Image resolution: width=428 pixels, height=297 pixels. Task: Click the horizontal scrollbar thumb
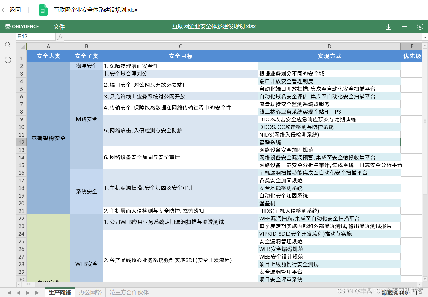pyautogui.click(x=28, y=284)
